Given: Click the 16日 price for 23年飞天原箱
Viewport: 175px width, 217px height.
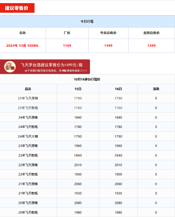Looking at the screenshot, I should pos(118,146).
